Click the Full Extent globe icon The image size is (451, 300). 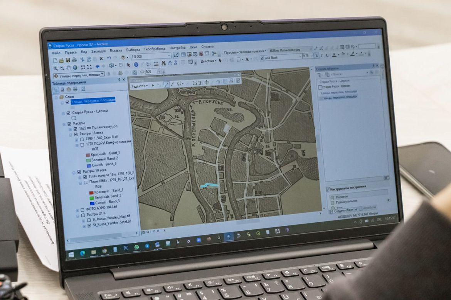(x=75, y=67)
